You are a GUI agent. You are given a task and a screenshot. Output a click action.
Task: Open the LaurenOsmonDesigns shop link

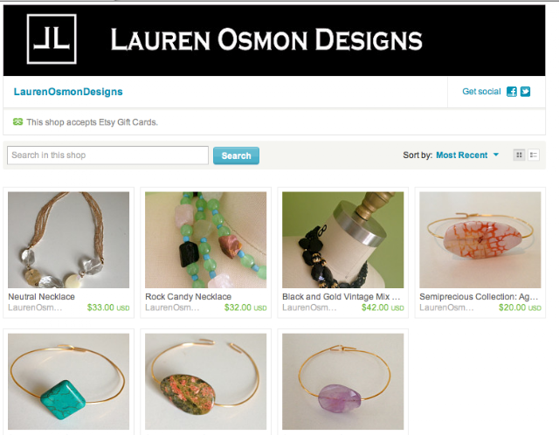[x=68, y=92]
